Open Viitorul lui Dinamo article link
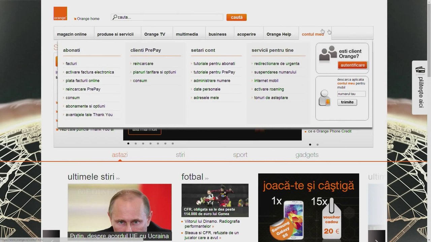Viewport: 431px width, 242px height. tap(212, 224)
